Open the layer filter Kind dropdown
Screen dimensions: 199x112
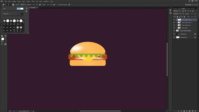click(x=177, y=11)
